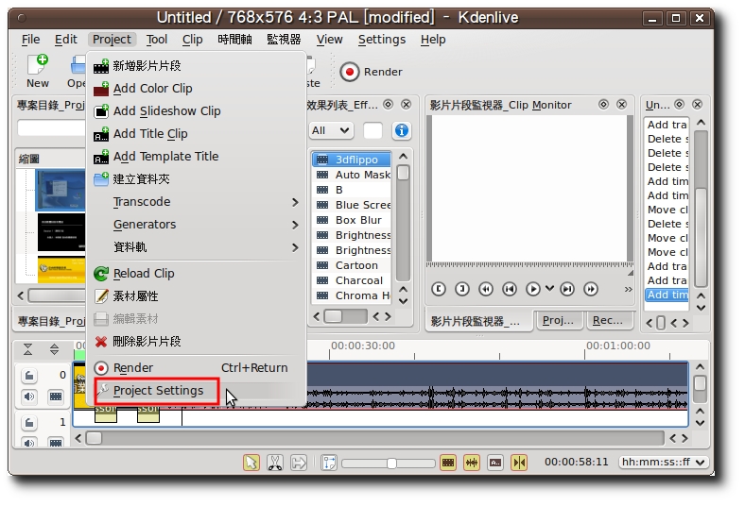Float the Undo history panel
The width and height of the screenshot is (745, 506).
click(680, 105)
